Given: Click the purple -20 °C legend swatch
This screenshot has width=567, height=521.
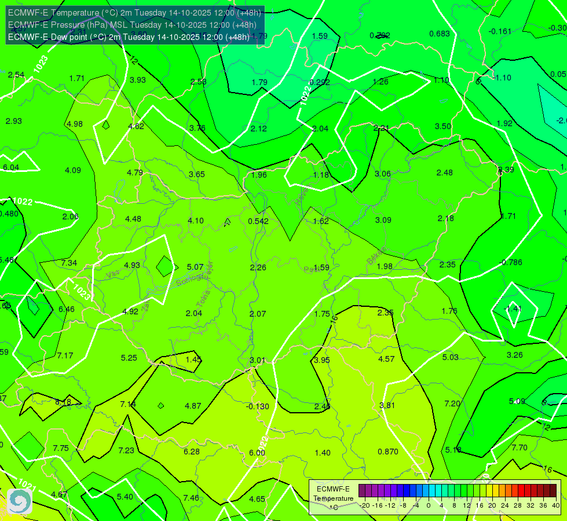Looking at the screenshot, I should coord(361,491).
